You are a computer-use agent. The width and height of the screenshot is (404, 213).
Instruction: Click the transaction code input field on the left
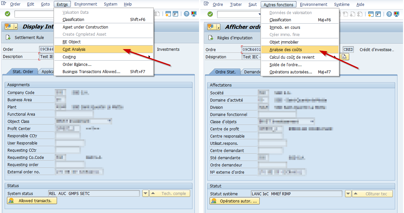coord(34,14)
